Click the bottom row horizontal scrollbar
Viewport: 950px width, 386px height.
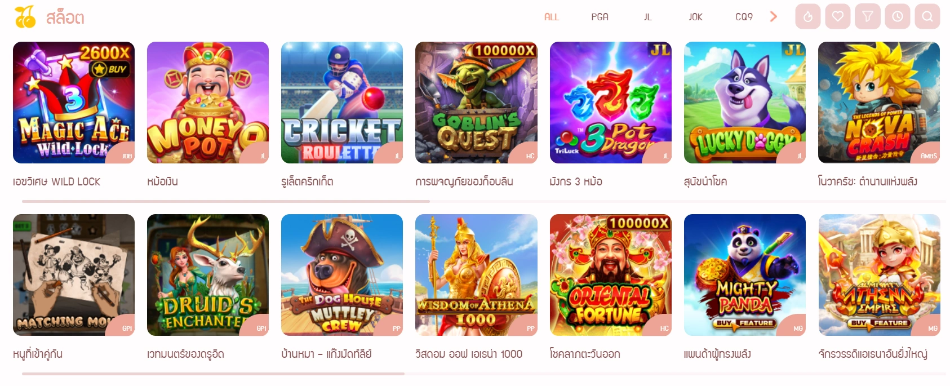213,374
